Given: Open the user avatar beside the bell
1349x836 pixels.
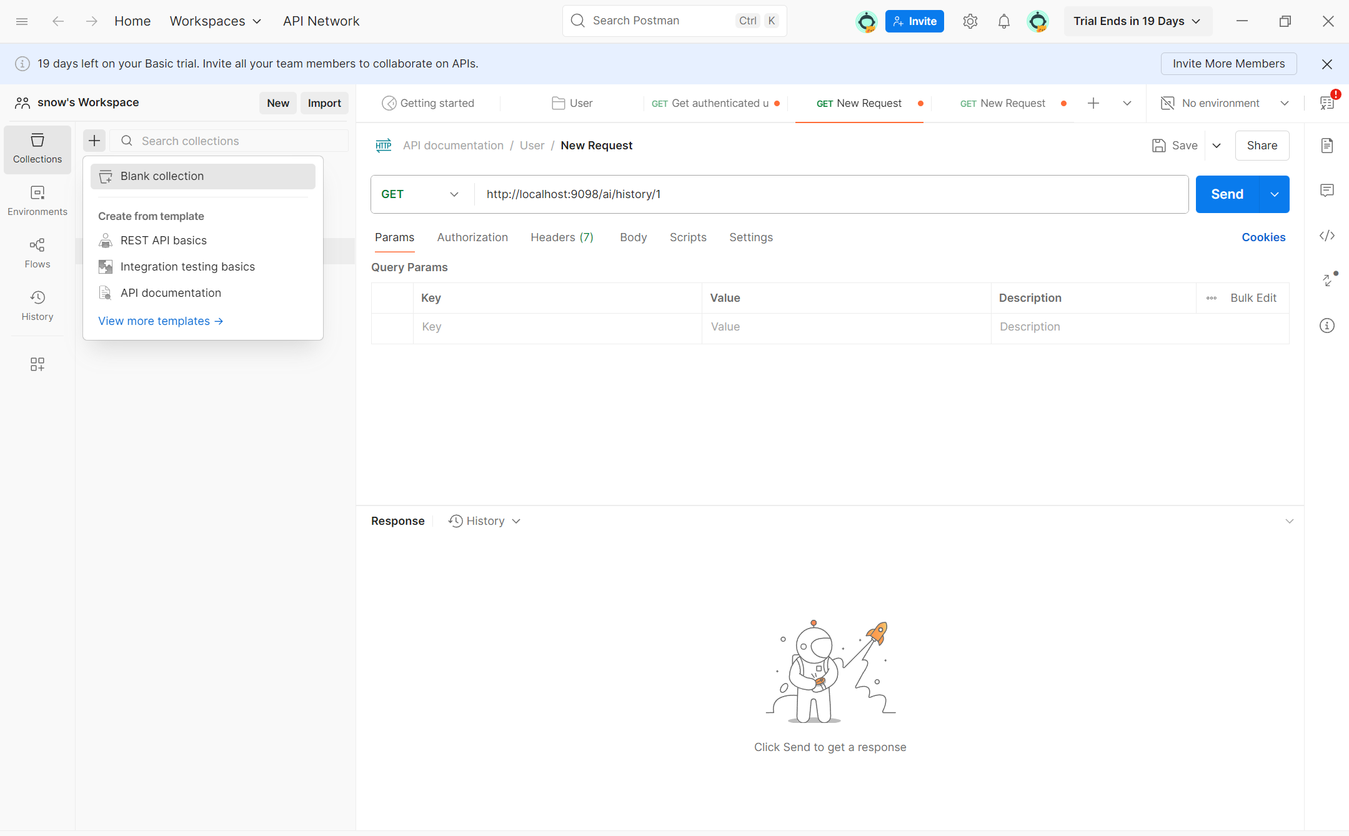Looking at the screenshot, I should click(x=1037, y=21).
